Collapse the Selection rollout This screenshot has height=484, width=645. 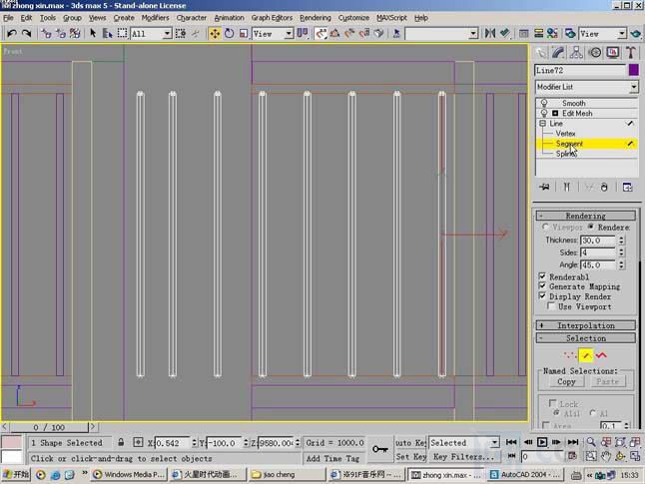tap(586, 338)
